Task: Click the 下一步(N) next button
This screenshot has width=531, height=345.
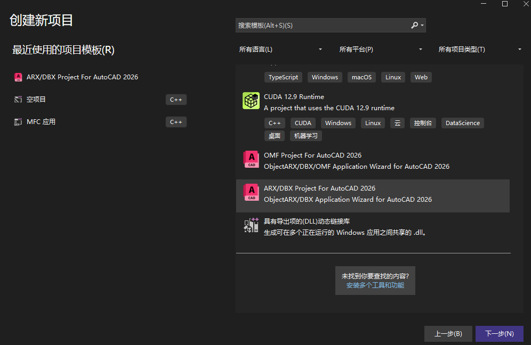Action: click(500, 334)
